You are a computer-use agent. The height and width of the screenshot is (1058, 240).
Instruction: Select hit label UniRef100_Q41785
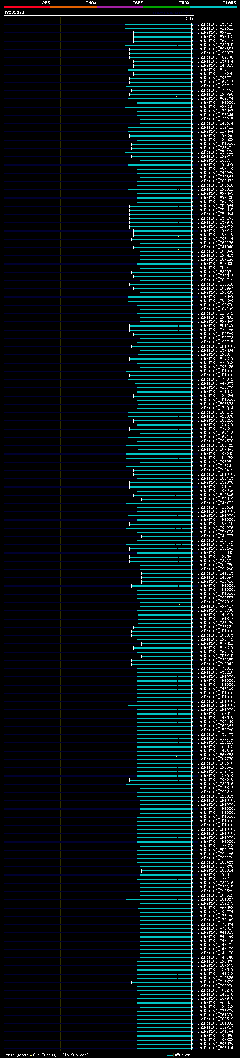[x=215, y=573]
